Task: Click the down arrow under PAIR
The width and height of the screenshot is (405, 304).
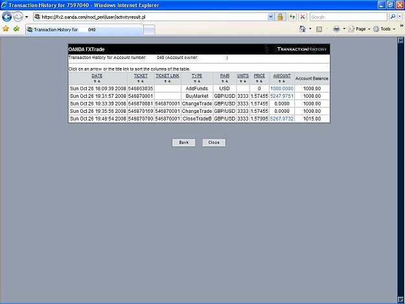Action: pyautogui.click(x=227, y=82)
